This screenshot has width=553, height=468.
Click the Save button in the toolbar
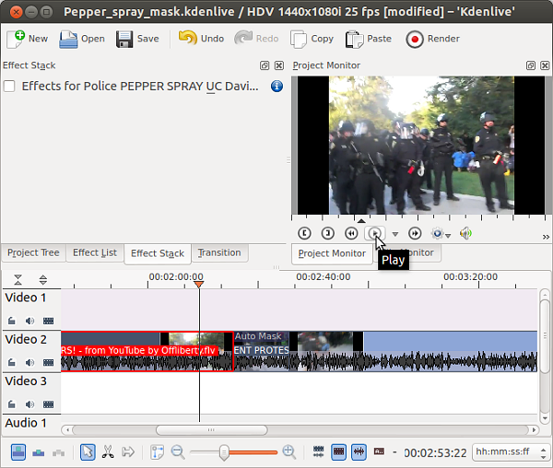(137, 39)
